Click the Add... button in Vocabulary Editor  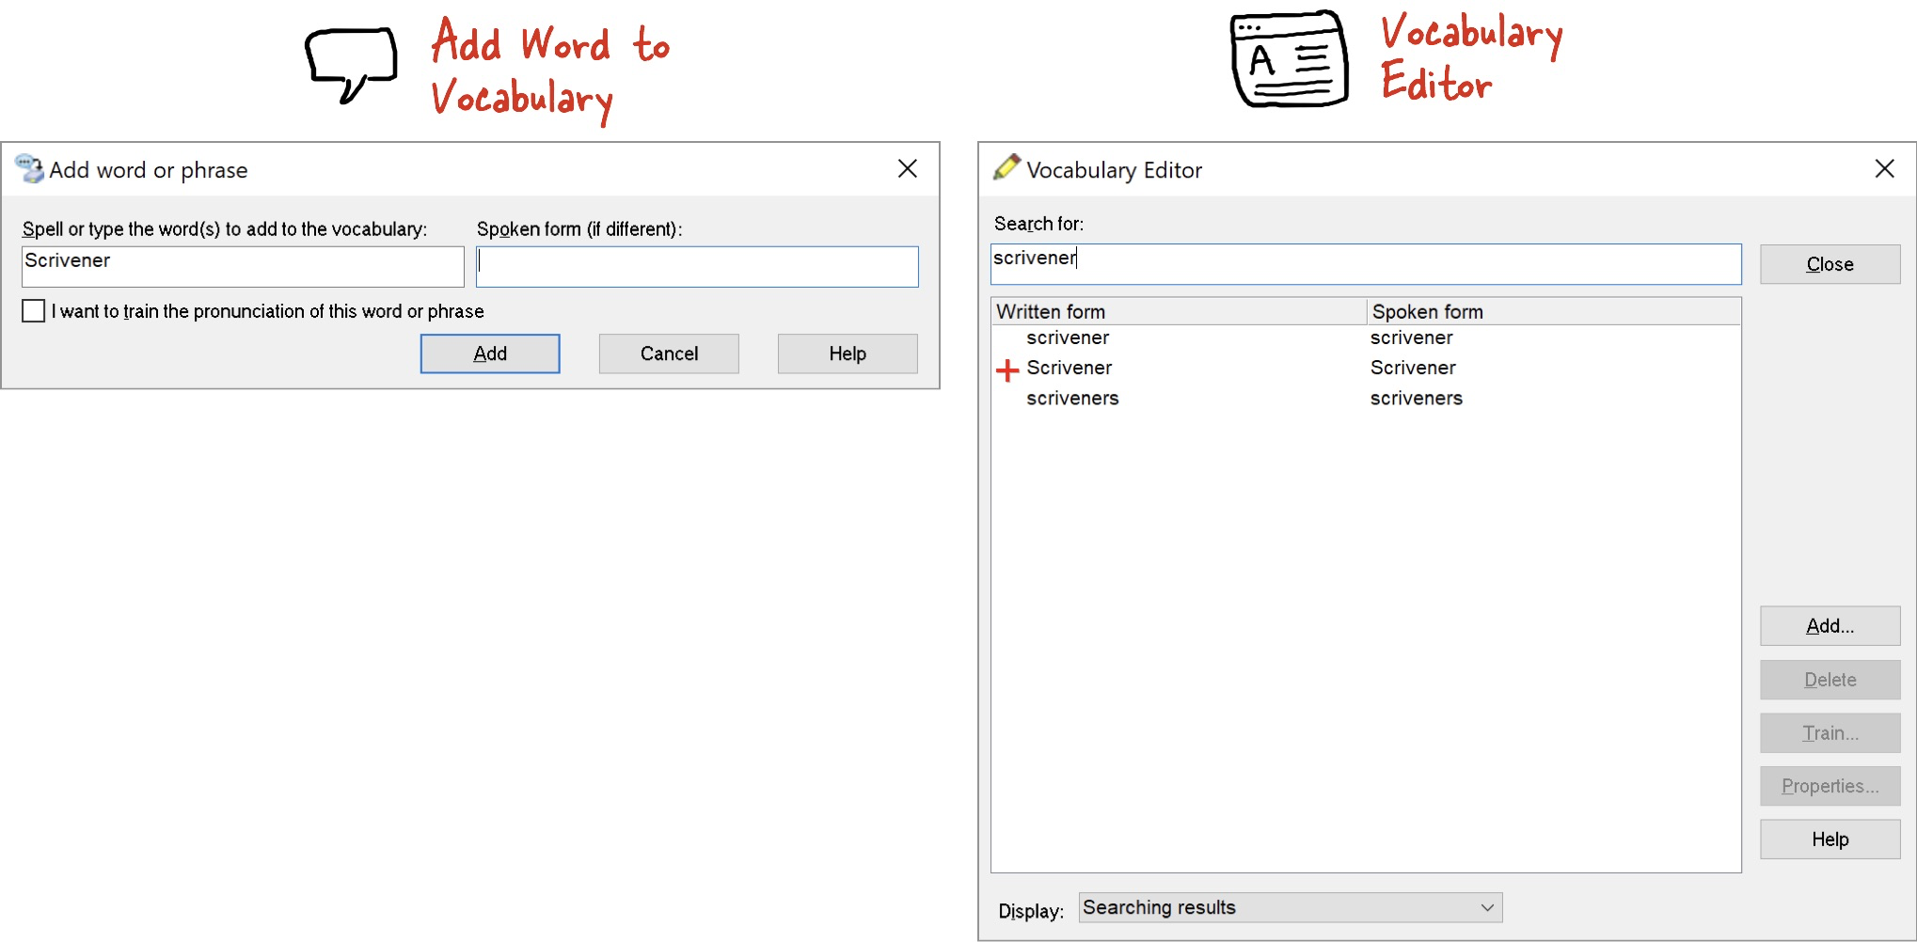click(1830, 626)
